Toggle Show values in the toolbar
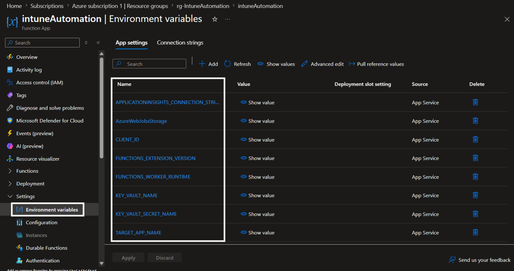514x271 pixels. [276, 64]
